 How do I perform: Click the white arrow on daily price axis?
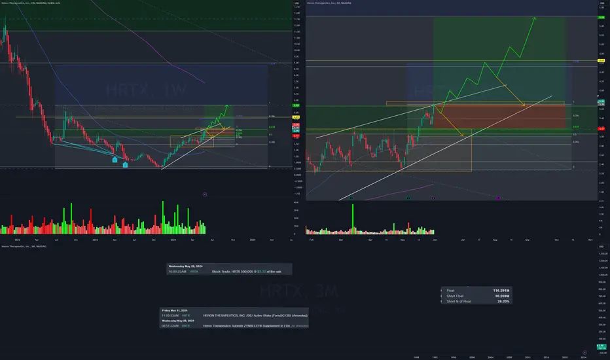(599, 96)
